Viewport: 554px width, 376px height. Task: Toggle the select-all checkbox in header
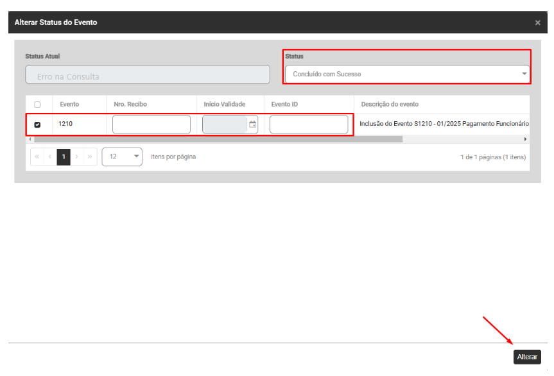37,105
